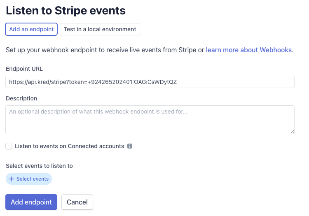Click the 'Listen to events on Connected accounts' label
The height and width of the screenshot is (216, 309).
click(x=69, y=146)
